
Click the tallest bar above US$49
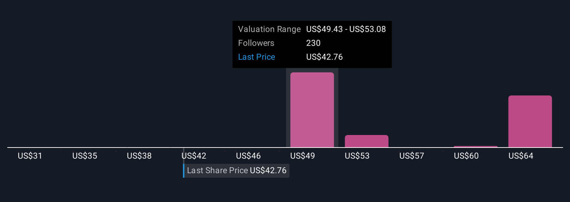[x=312, y=110]
